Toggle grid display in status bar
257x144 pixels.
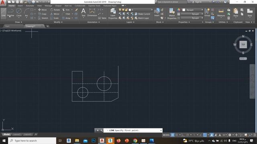[x=173, y=135]
